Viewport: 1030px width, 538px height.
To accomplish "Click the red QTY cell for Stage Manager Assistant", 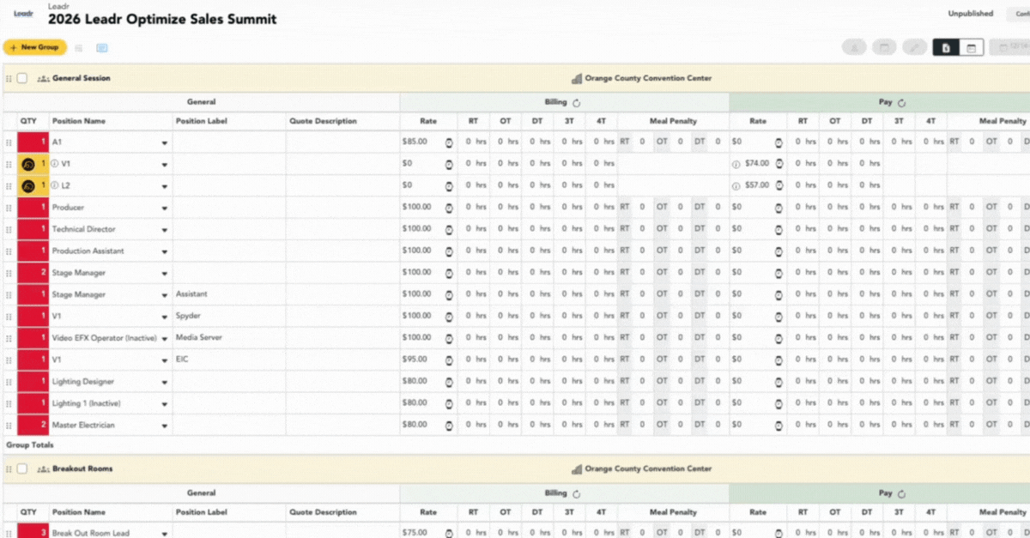I will click(x=33, y=294).
